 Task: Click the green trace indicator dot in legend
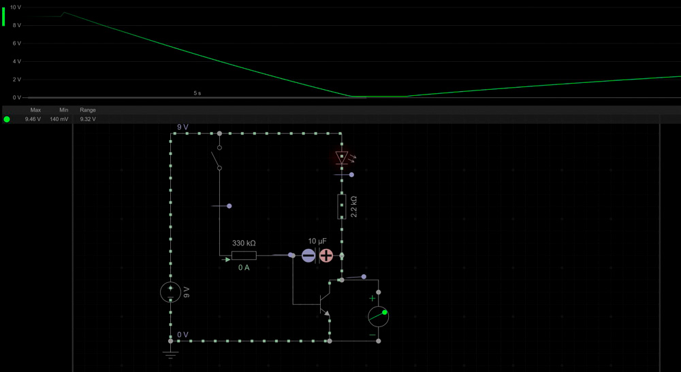coord(7,119)
